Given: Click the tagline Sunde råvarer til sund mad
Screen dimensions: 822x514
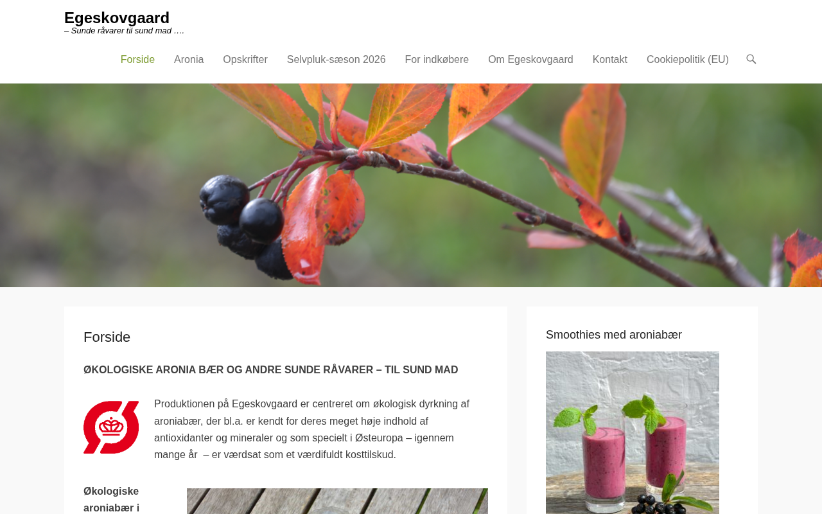Looking at the screenshot, I should pos(125,31).
